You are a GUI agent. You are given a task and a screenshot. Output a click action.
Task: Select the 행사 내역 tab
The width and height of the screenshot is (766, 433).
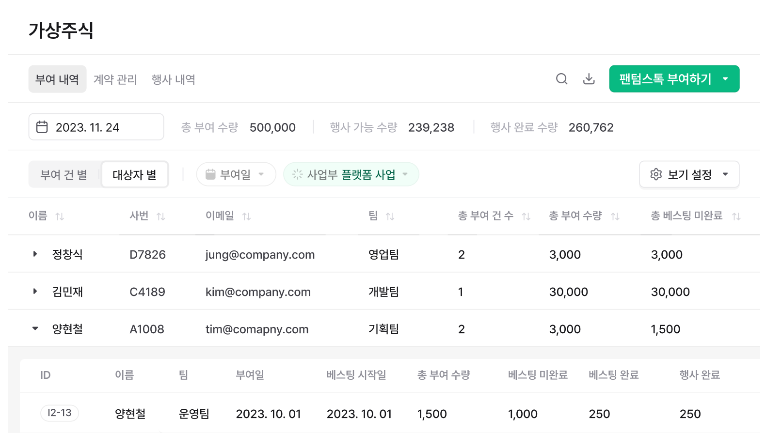point(174,79)
